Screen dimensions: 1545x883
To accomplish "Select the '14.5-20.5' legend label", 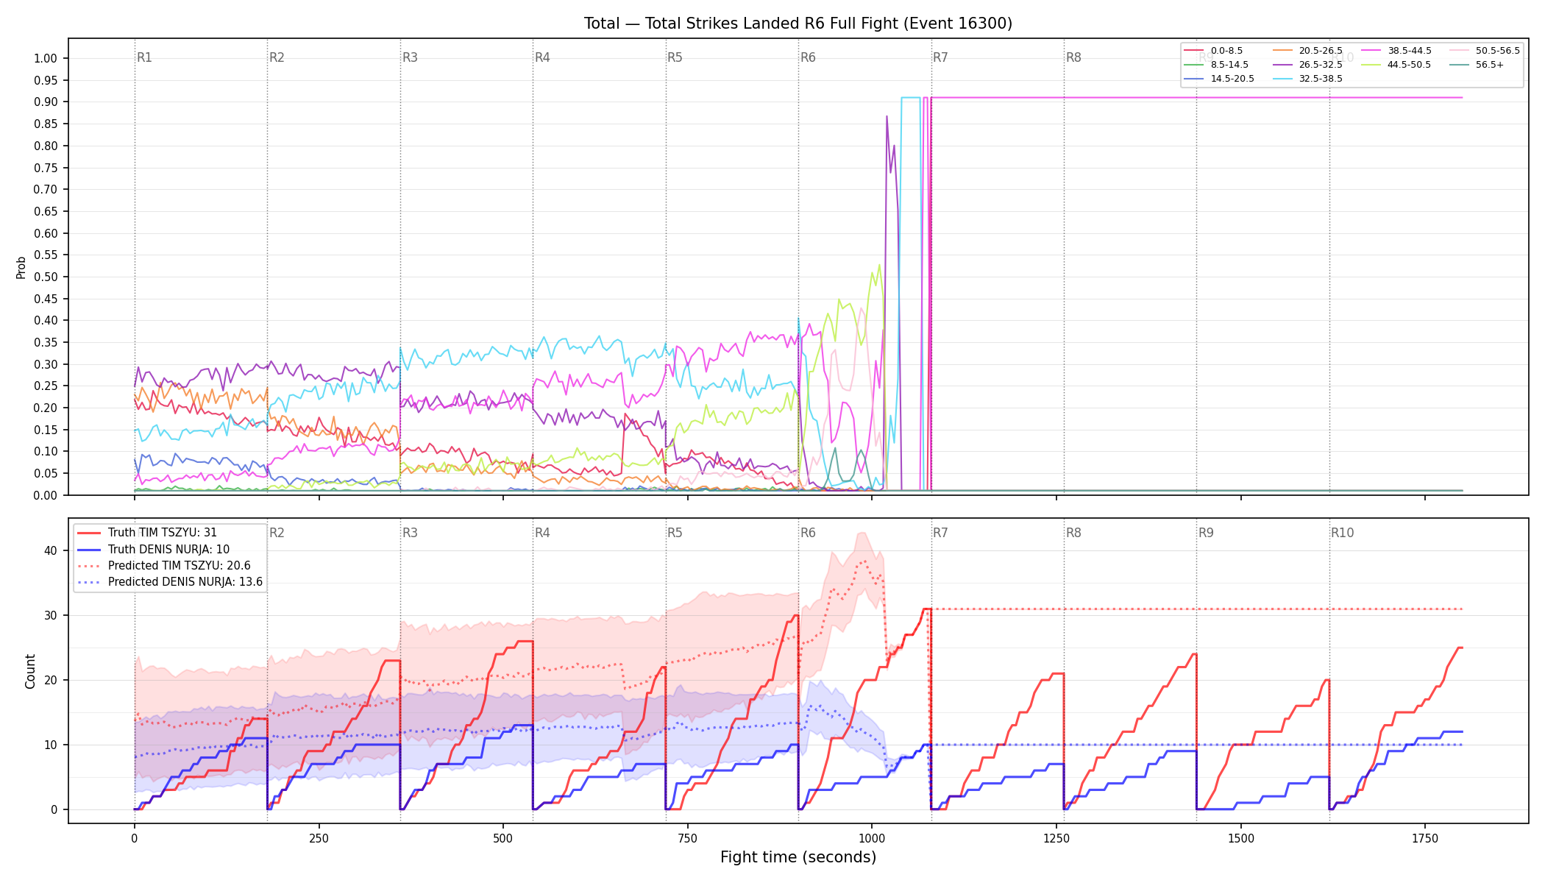I will pos(1232,79).
